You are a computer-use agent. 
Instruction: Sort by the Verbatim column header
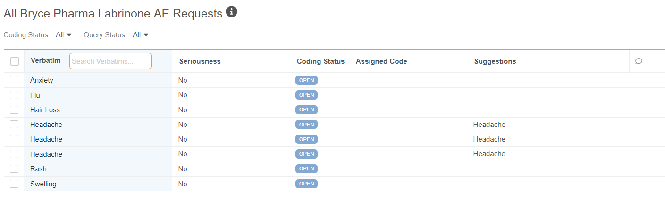45,60
